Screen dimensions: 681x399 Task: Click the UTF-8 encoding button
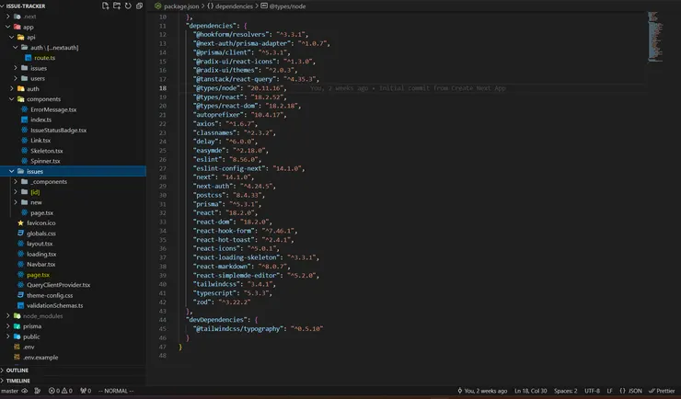click(x=592, y=391)
